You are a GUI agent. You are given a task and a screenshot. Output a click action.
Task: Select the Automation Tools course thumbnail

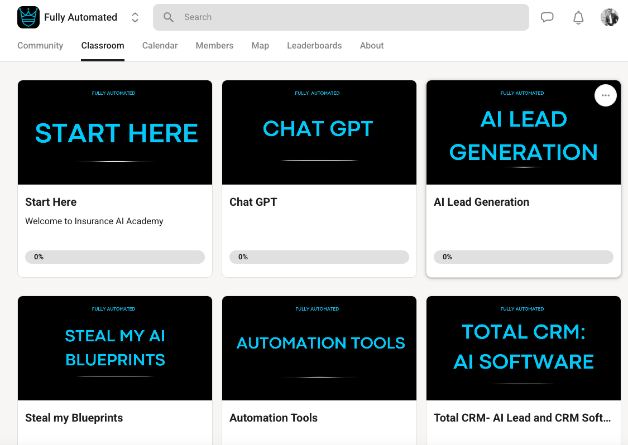[319, 348]
